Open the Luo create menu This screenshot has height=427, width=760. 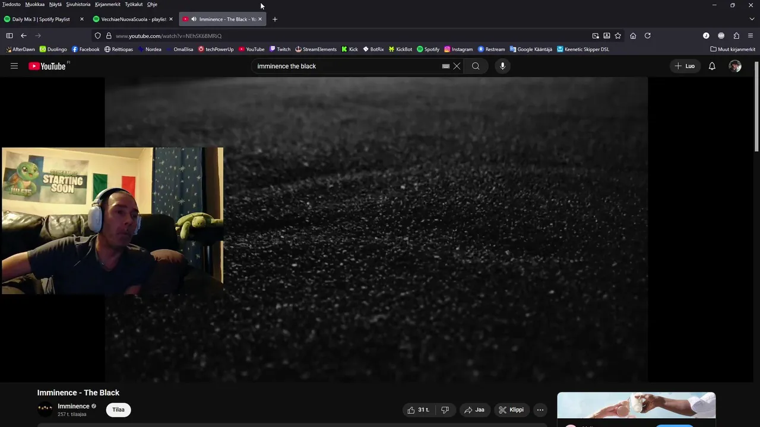coord(685,66)
